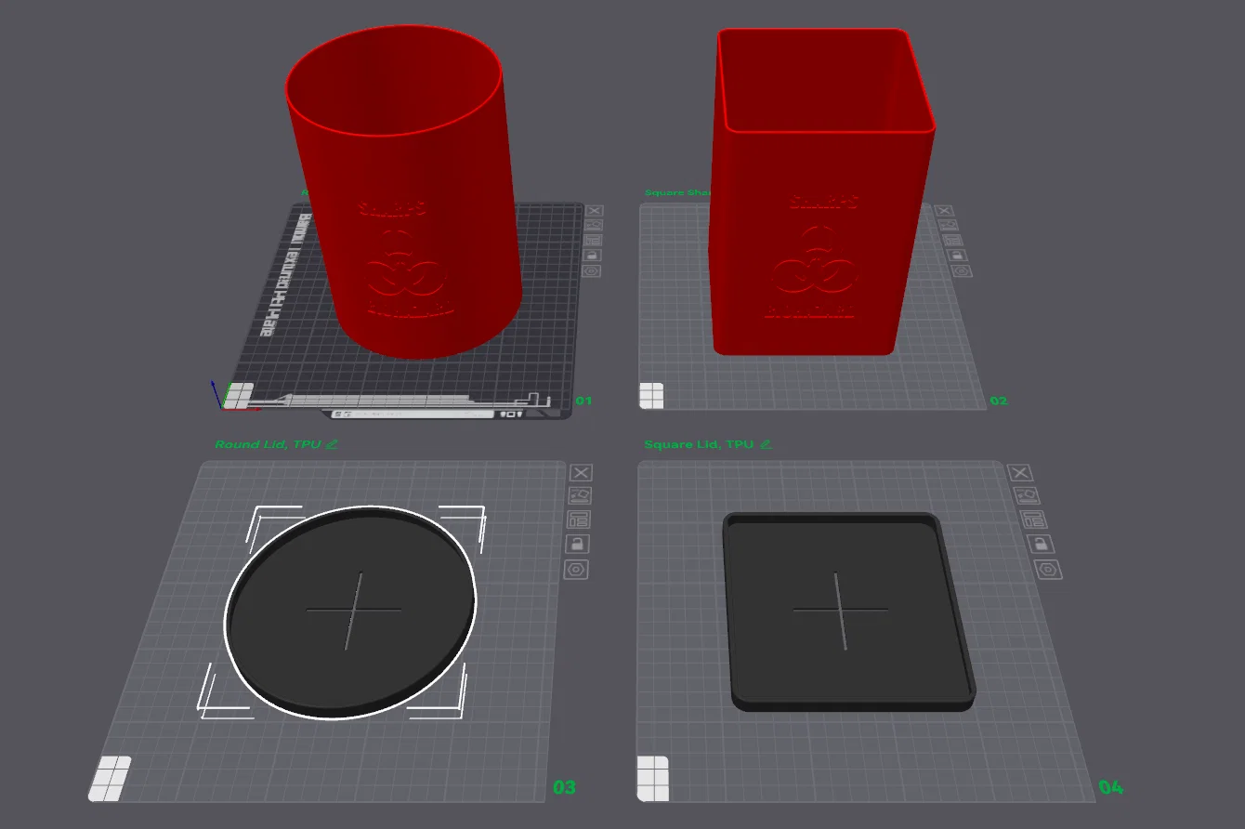Screen dimensions: 1245x829
Task: Toggle the lock on plate 03
Action: (x=577, y=544)
